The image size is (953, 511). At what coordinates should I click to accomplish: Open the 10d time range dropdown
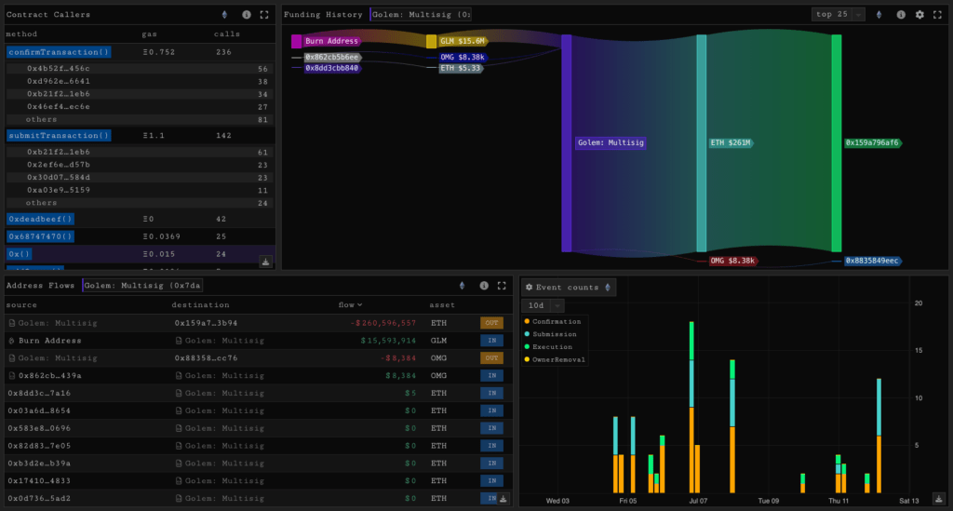pos(544,305)
